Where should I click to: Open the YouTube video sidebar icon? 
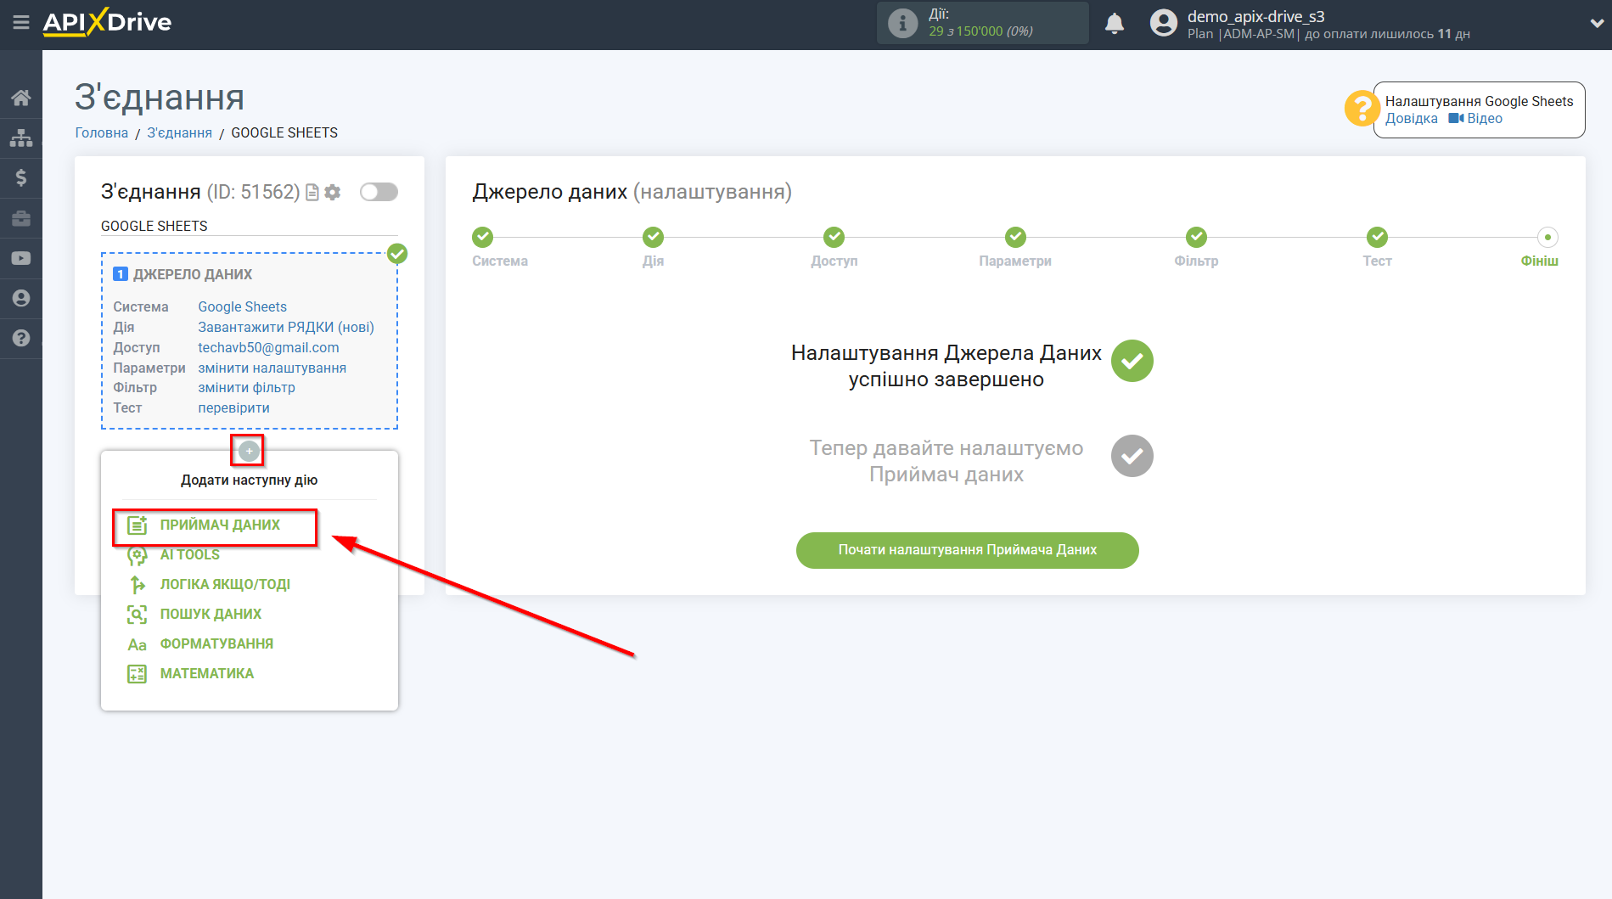pos(21,258)
